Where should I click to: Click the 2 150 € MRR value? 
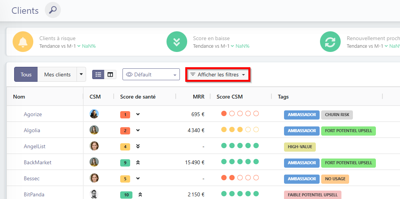(196, 194)
